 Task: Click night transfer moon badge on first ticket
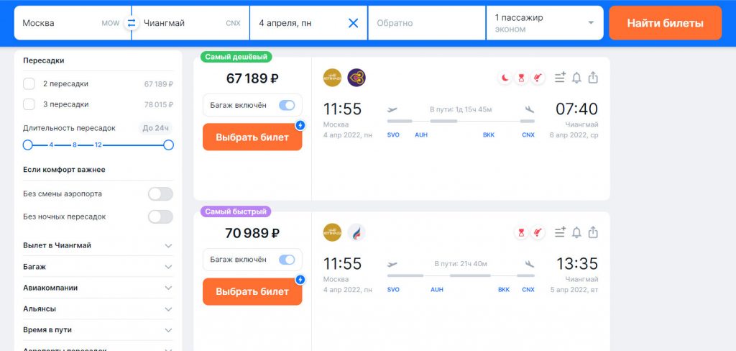coord(505,78)
